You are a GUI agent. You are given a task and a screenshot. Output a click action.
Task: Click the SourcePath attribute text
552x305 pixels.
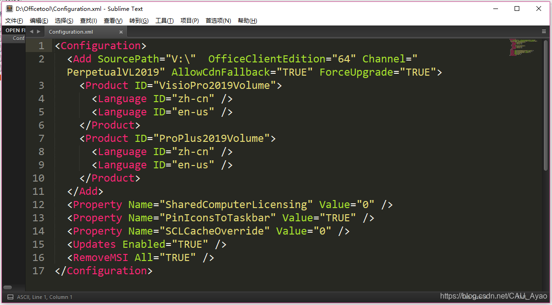(x=128, y=59)
